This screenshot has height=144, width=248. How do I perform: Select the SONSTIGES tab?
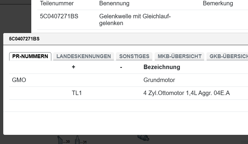click(x=134, y=56)
